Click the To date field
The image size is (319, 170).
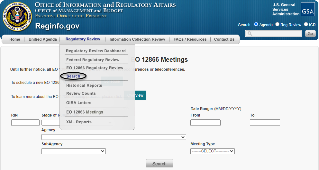pos(265,123)
